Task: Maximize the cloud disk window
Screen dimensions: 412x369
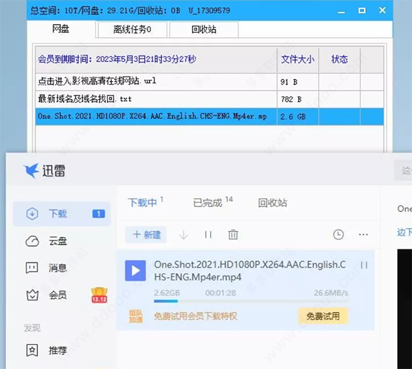Action: [x=362, y=10]
